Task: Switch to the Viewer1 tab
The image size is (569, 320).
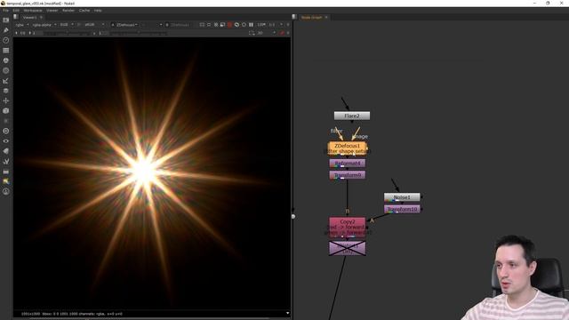Action: (29, 17)
